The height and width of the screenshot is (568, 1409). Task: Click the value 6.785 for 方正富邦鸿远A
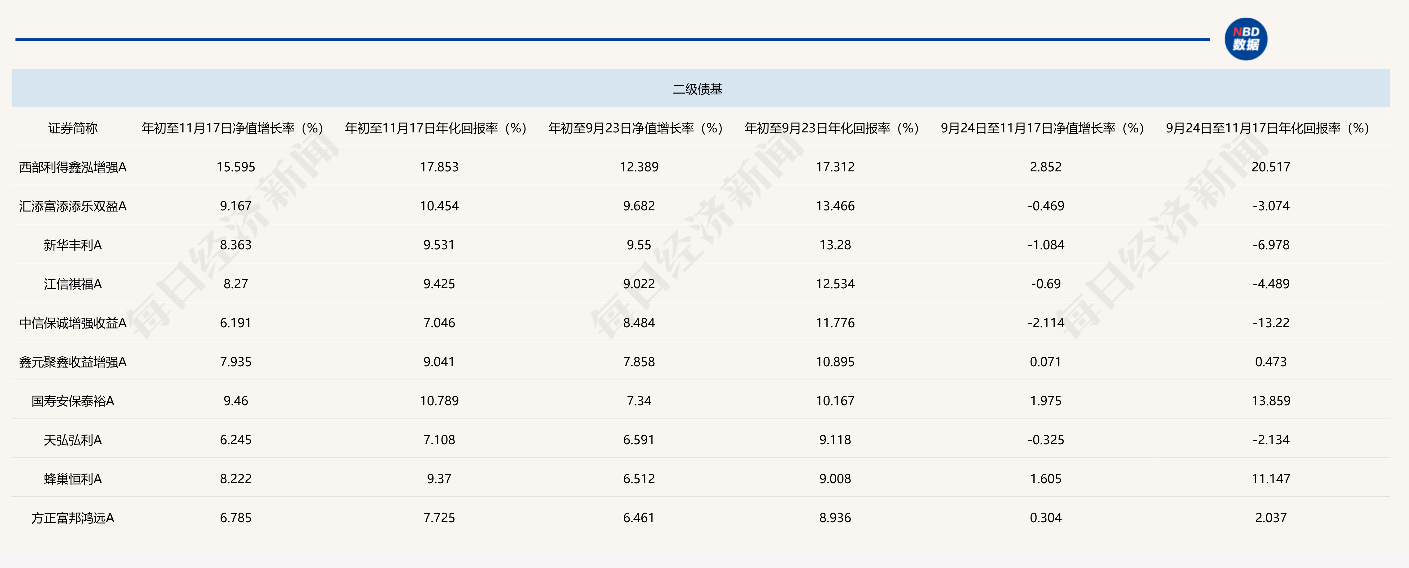pyautogui.click(x=236, y=518)
